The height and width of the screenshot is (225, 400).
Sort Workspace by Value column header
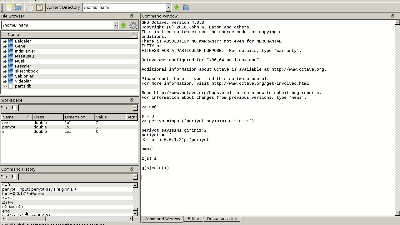tap(110, 117)
